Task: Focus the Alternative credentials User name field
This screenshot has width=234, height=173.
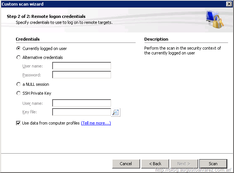Action: [82, 66]
